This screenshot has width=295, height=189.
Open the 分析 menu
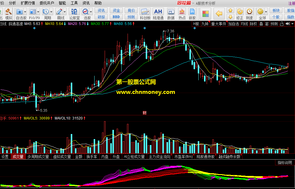(x=12, y=3)
